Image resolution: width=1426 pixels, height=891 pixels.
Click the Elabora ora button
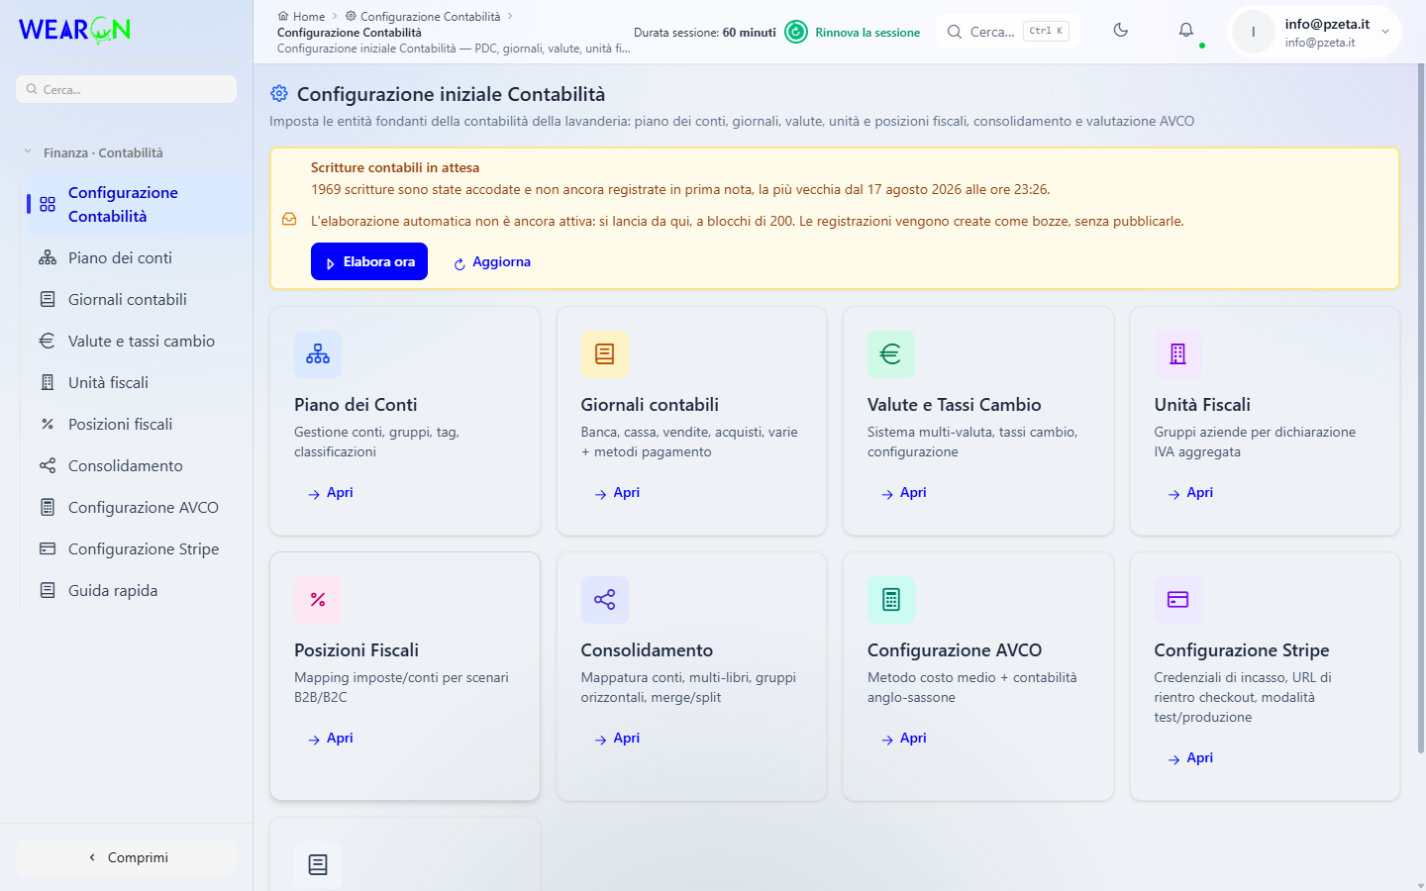[369, 261]
